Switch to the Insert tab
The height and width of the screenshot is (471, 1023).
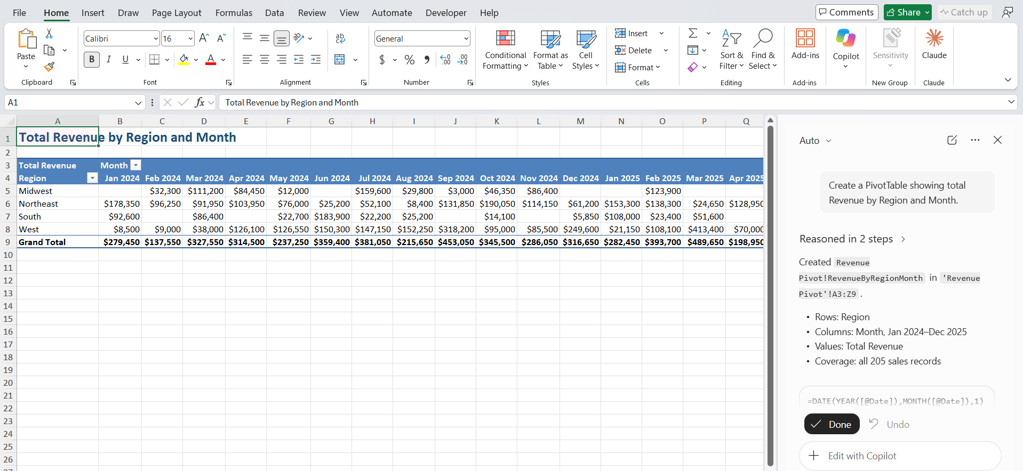tap(93, 13)
